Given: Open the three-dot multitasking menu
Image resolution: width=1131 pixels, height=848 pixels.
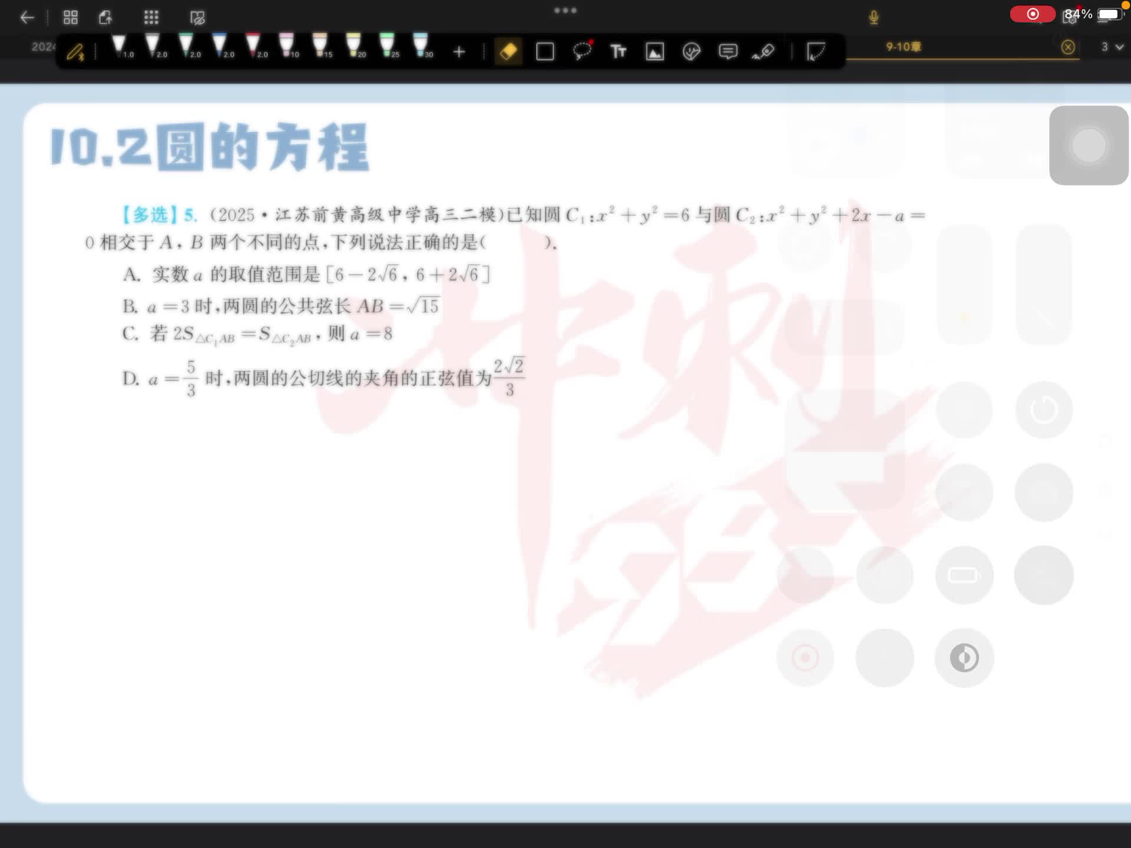Looking at the screenshot, I should tap(565, 11).
